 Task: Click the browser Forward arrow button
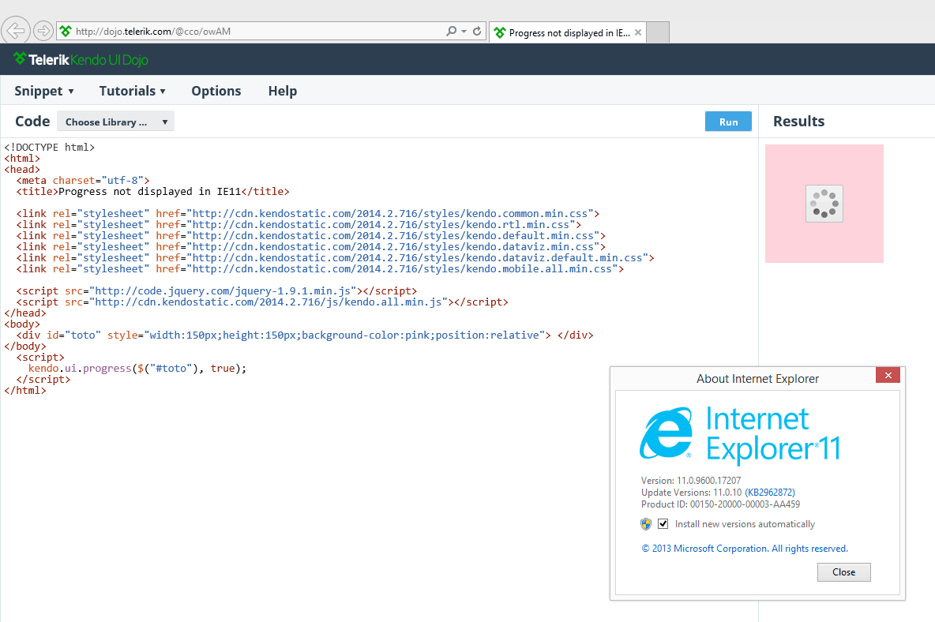(43, 30)
